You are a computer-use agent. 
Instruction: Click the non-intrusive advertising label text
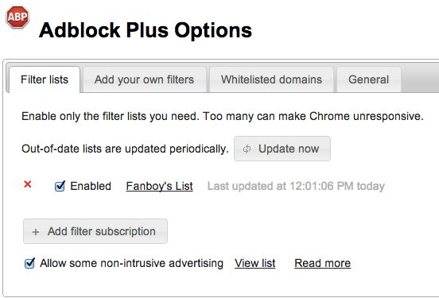(x=131, y=263)
